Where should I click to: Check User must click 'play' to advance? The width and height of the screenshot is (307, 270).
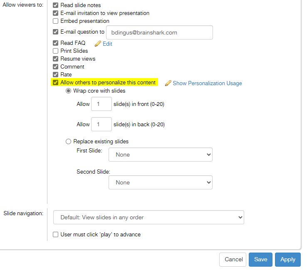tap(56, 235)
